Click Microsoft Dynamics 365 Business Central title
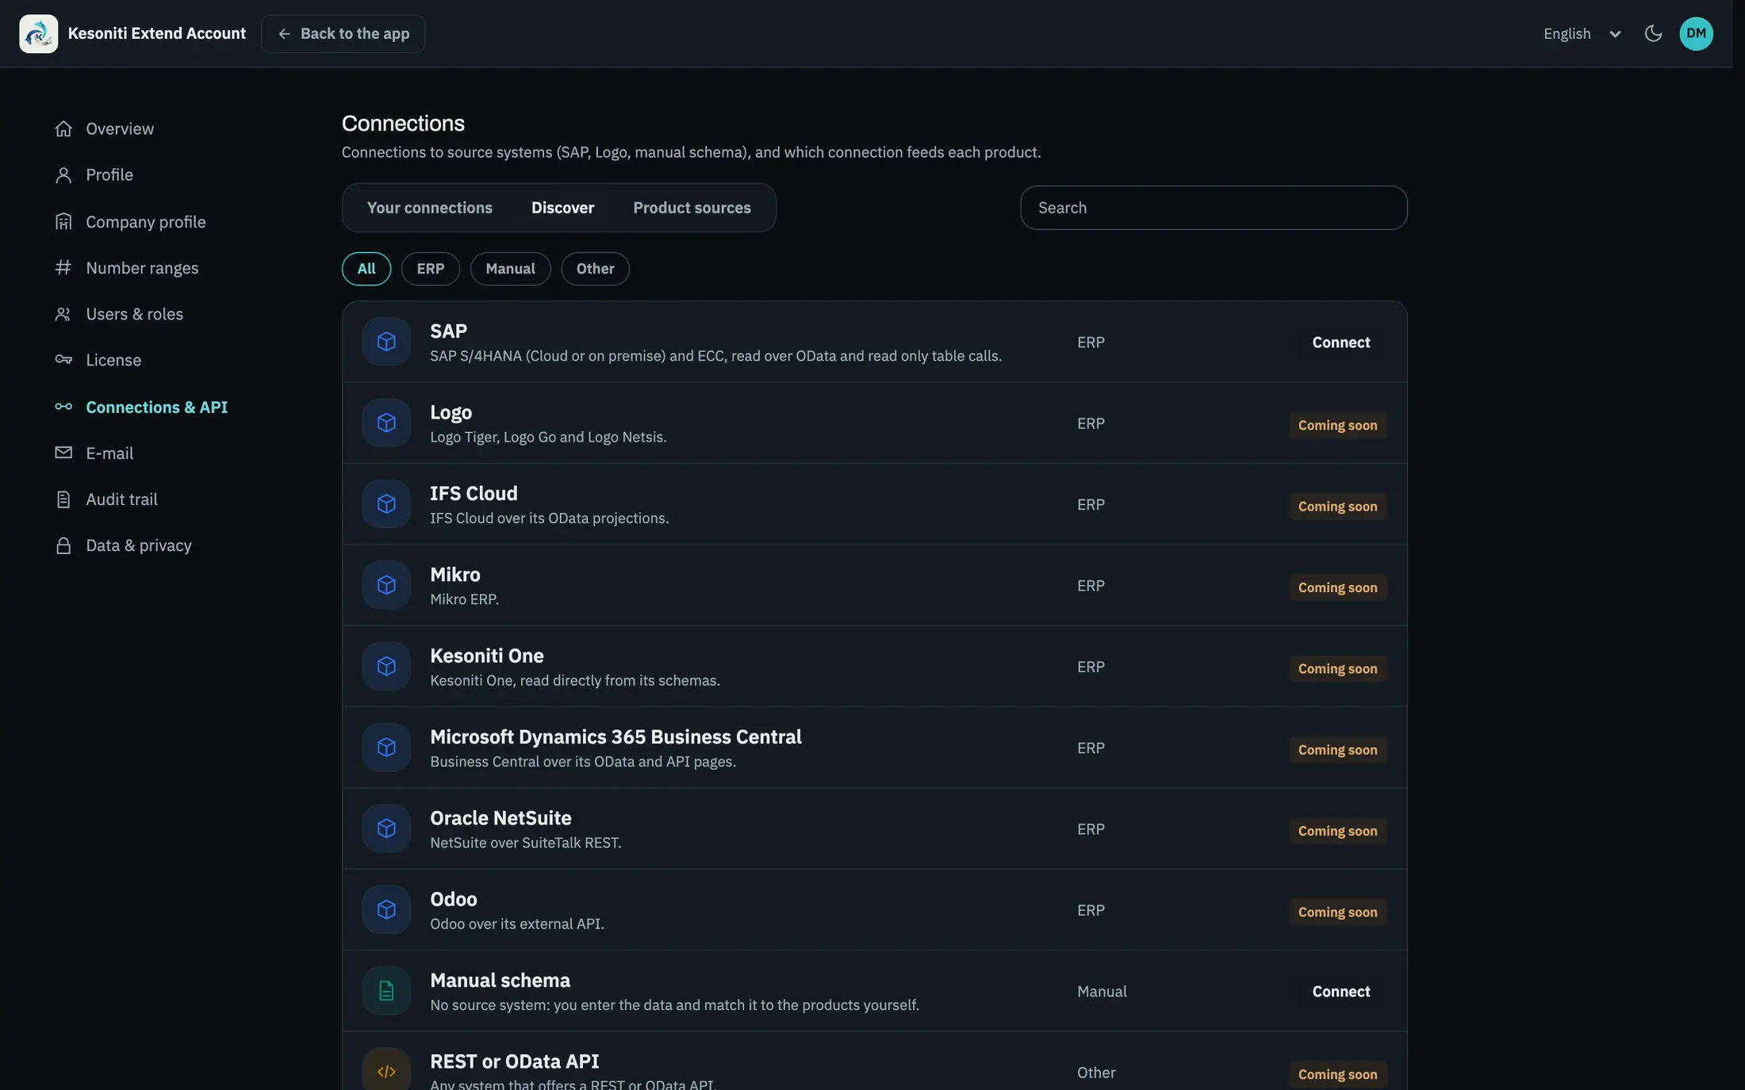Viewport: 1745px width, 1090px height. coord(616,736)
